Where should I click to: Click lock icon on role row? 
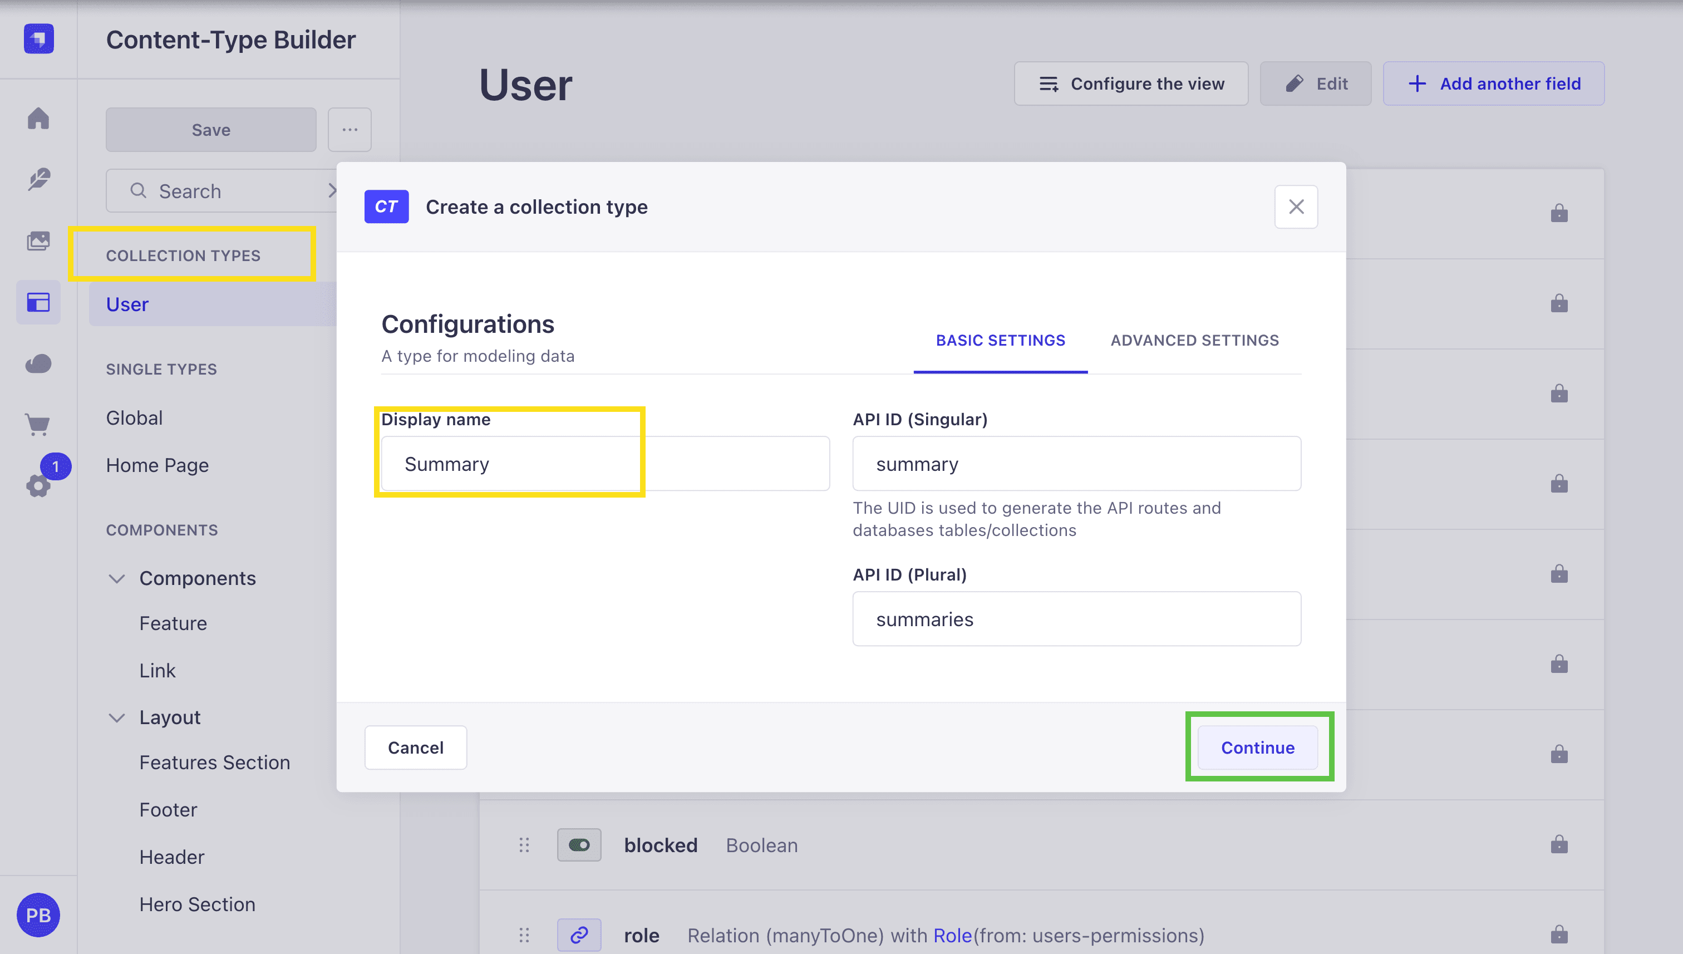[x=1559, y=934]
